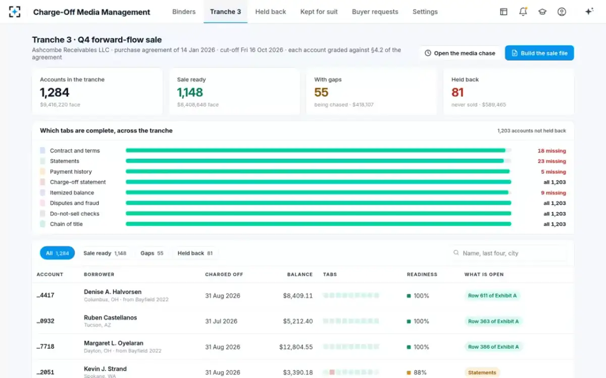Click the name, last four, city search field

(508, 253)
